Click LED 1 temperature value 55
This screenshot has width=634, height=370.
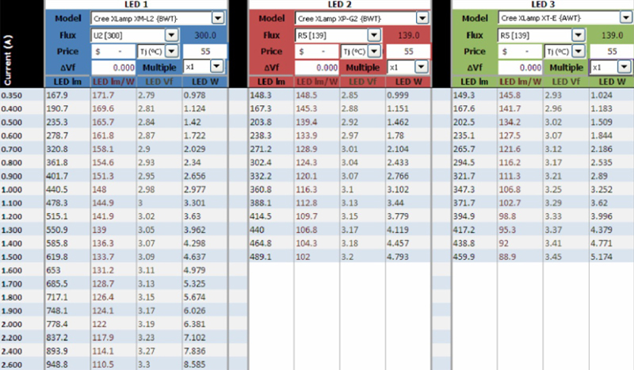point(204,51)
